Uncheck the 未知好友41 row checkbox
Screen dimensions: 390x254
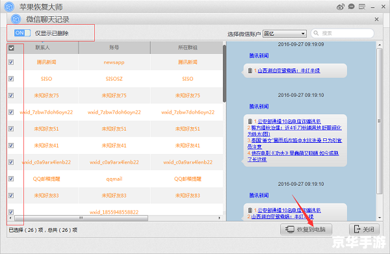click(x=11, y=146)
